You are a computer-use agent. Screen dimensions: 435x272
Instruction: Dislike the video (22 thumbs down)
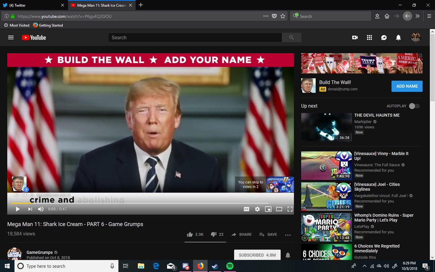[x=217, y=234]
